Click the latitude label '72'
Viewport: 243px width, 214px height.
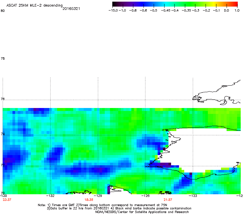3,165
